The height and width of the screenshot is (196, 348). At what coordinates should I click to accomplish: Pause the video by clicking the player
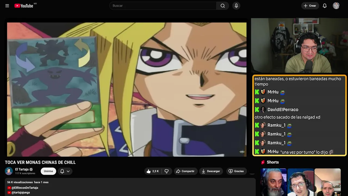coord(127,90)
